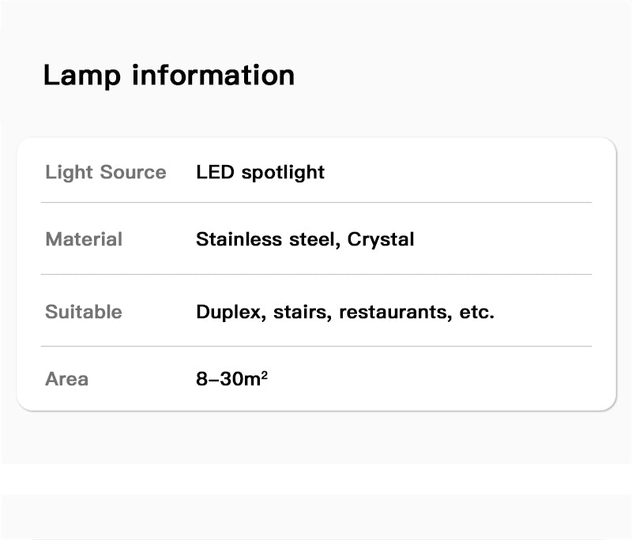Click the divider line below the Material row

(x=316, y=275)
